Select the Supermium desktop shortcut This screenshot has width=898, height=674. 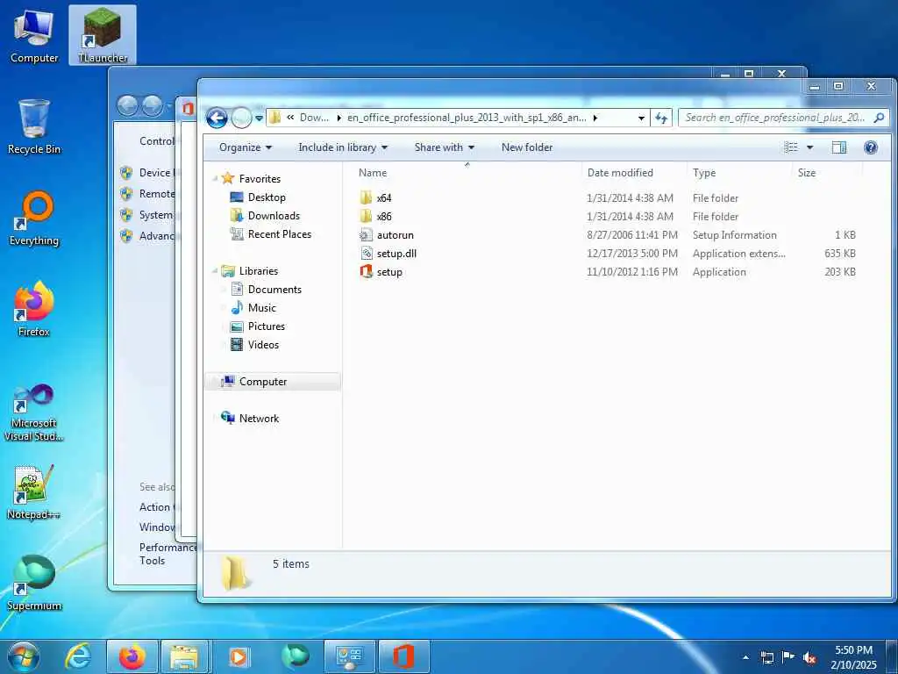pyautogui.click(x=34, y=583)
